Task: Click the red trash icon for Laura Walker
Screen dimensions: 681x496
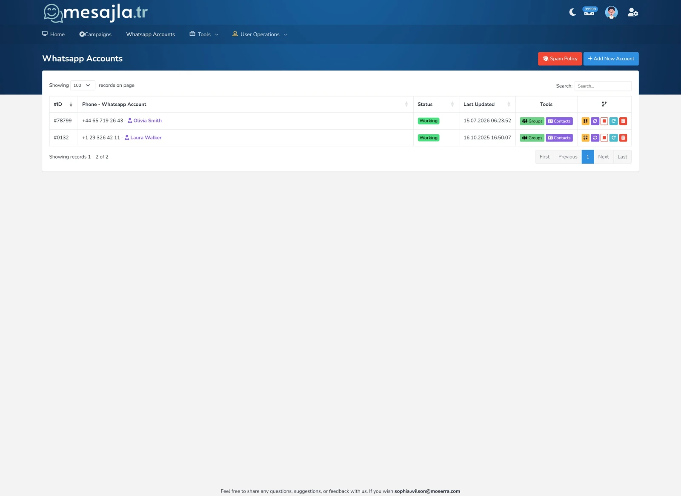Action: pos(623,138)
